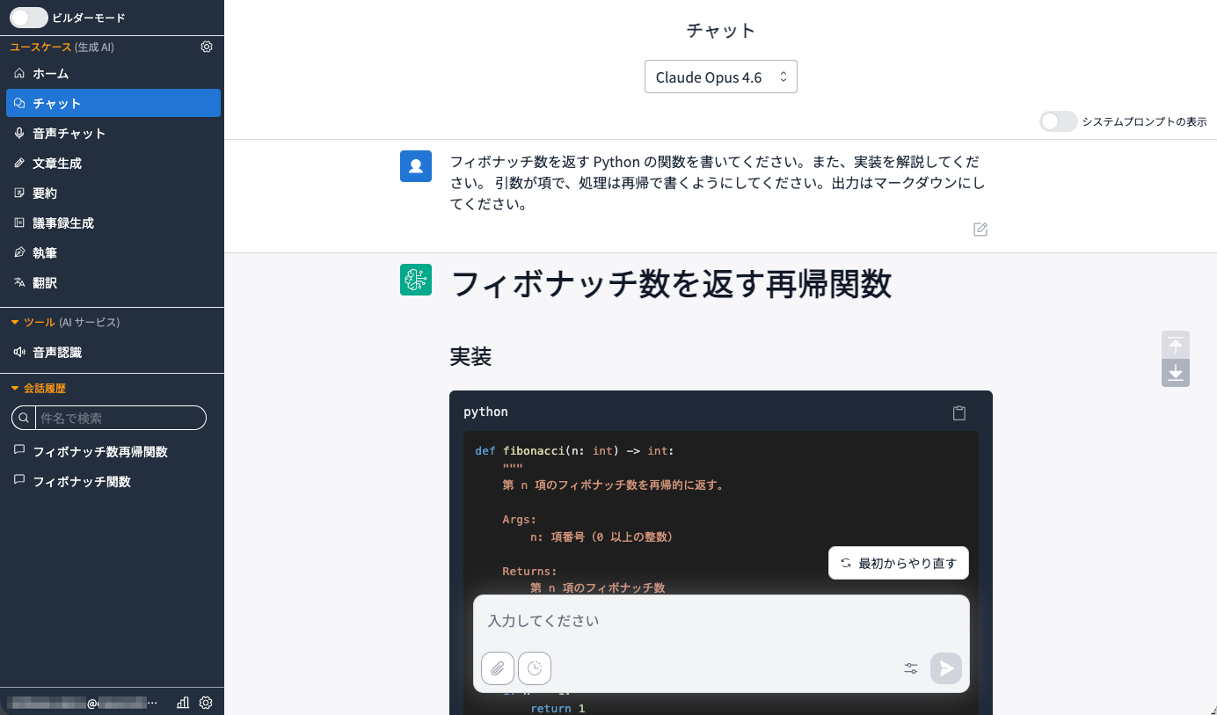This screenshot has width=1217, height=715.
Task: Send the message with the arrow button
Action: (x=946, y=668)
